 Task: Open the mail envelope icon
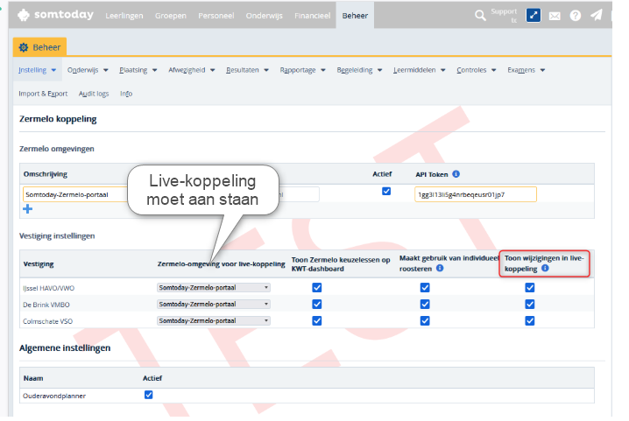pyautogui.click(x=555, y=16)
